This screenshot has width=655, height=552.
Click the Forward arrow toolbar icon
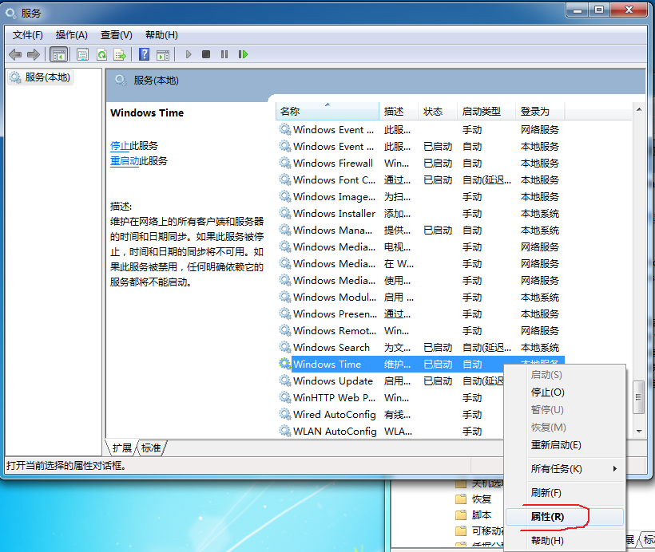pyautogui.click(x=33, y=54)
